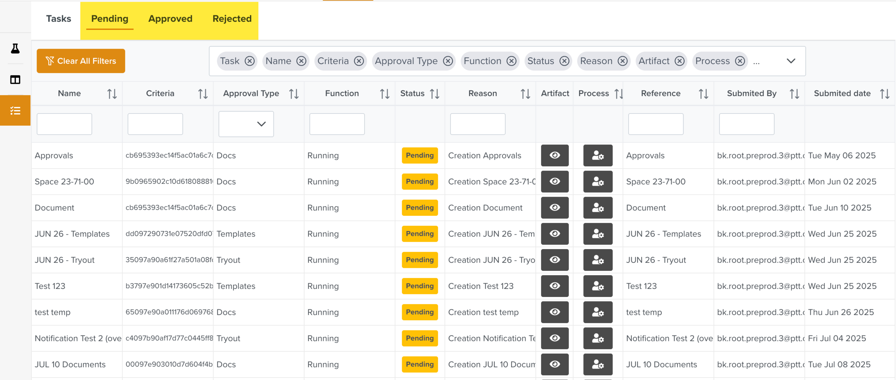Screen dimensions: 896x380
Task: Expand the column chips selector chevron
Action: pos(791,61)
